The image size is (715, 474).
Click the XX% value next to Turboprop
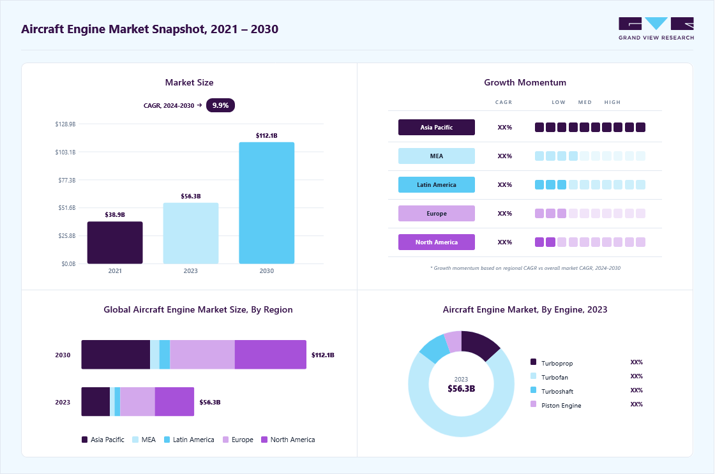(x=636, y=362)
